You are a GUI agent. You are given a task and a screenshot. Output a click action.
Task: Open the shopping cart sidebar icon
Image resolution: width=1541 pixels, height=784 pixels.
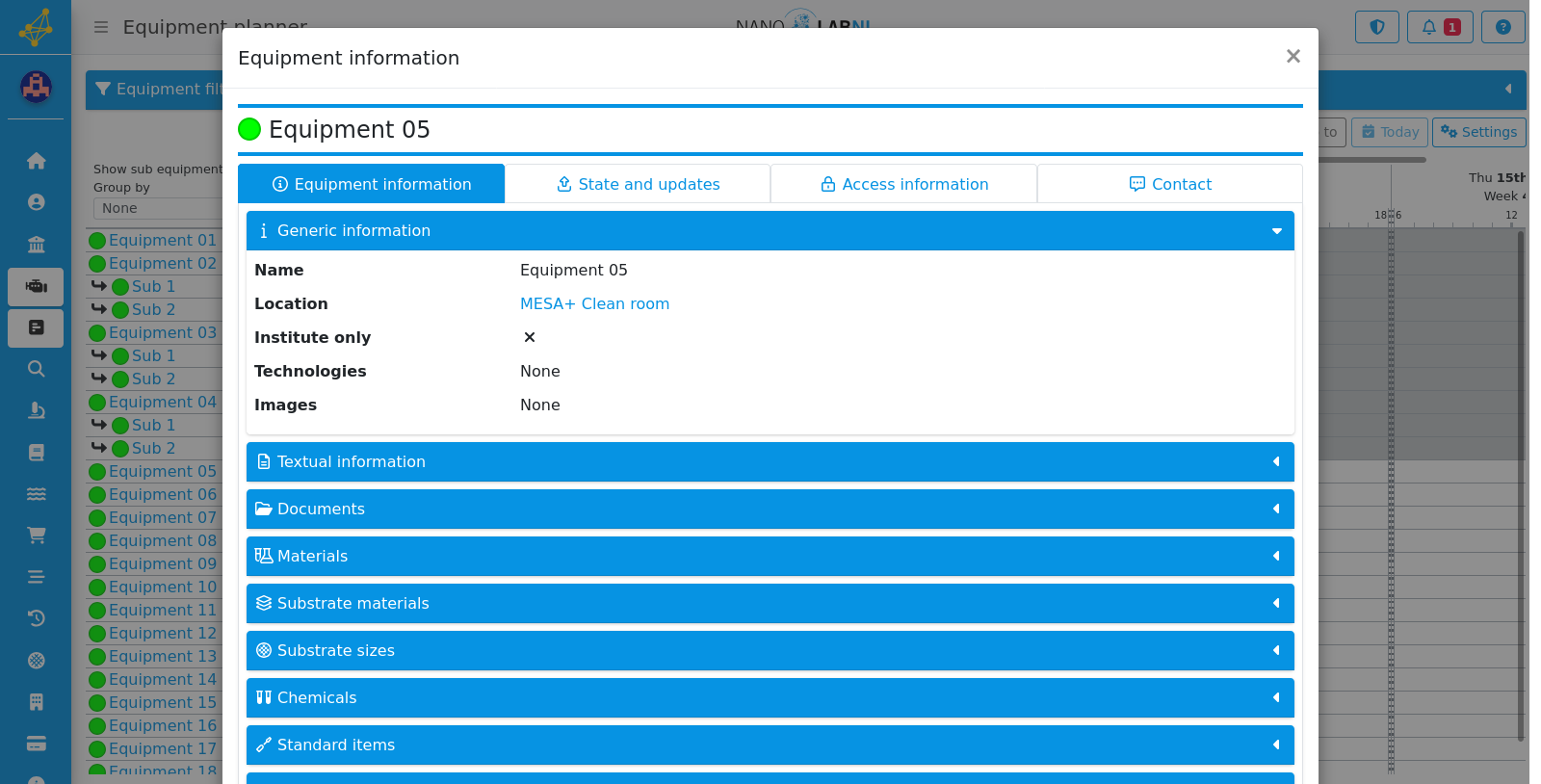[36, 535]
